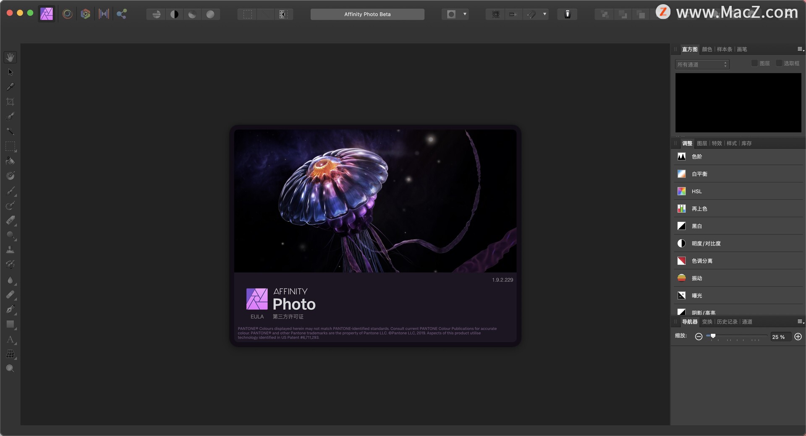Activate the rectangular Marquee selection tool
This screenshot has height=436, width=806.
tap(10, 146)
